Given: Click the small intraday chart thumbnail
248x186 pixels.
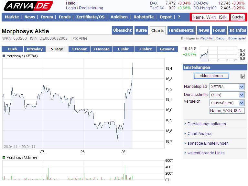Looking at the screenshot, I should (219, 54).
